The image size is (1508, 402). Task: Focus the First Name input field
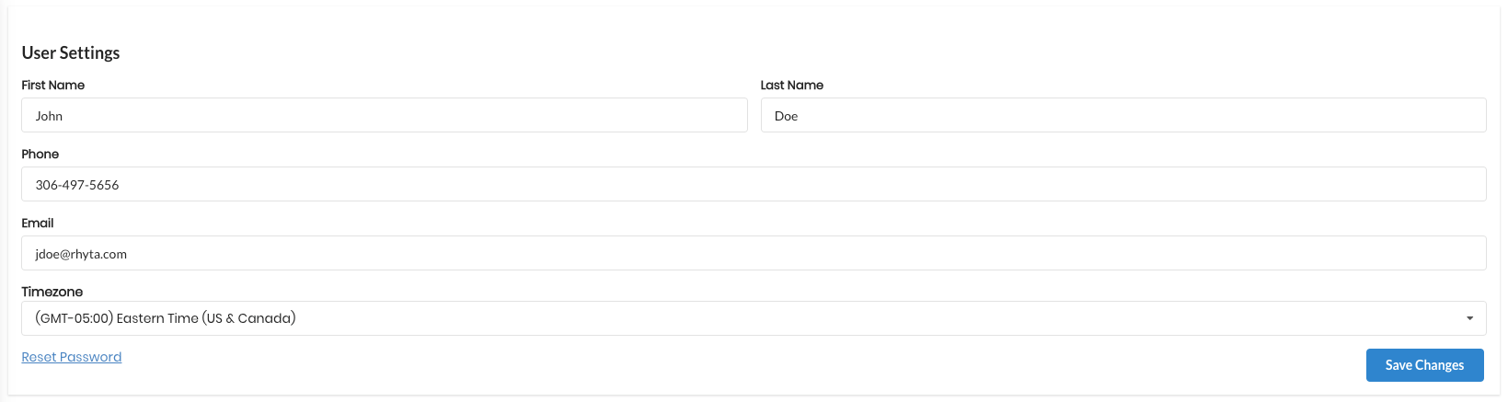[385, 115]
